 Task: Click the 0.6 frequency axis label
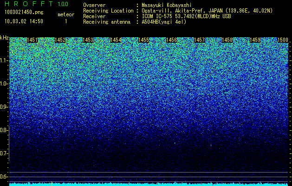click(3, 177)
